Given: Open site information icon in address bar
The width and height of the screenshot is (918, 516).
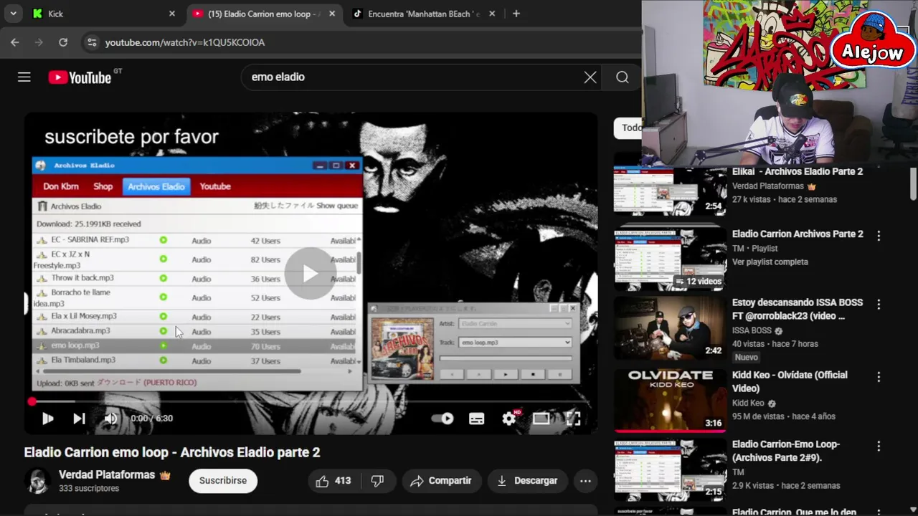Looking at the screenshot, I should [92, 42].
